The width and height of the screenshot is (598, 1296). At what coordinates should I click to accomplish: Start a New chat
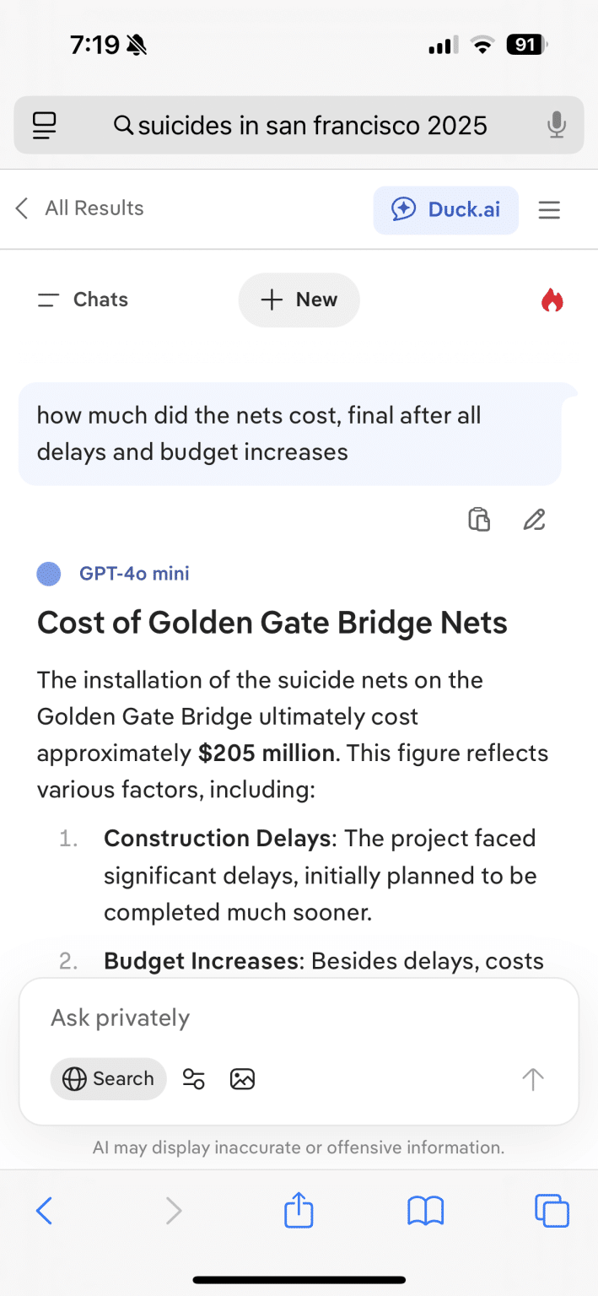pos(299,300)
